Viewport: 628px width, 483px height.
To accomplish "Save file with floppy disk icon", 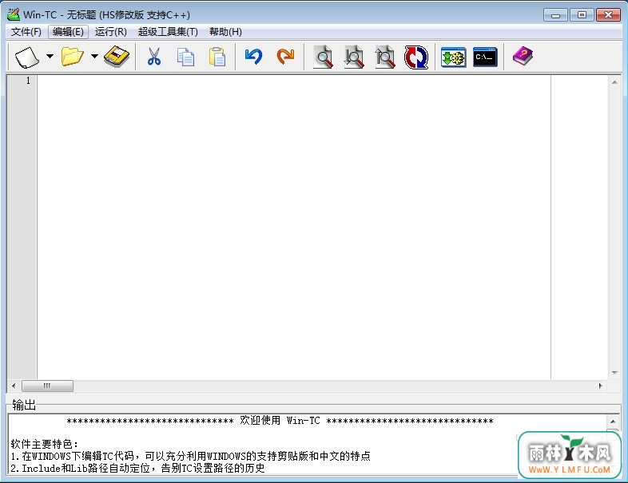I will (x=117, y=57).
